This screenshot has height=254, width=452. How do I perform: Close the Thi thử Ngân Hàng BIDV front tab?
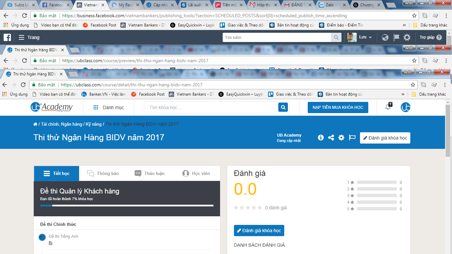click(x=61, y=74)
